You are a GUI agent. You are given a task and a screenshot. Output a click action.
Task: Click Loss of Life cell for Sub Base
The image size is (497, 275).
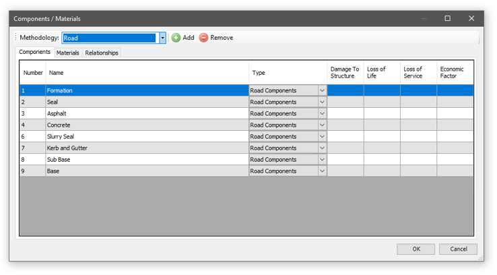(382, 160)
